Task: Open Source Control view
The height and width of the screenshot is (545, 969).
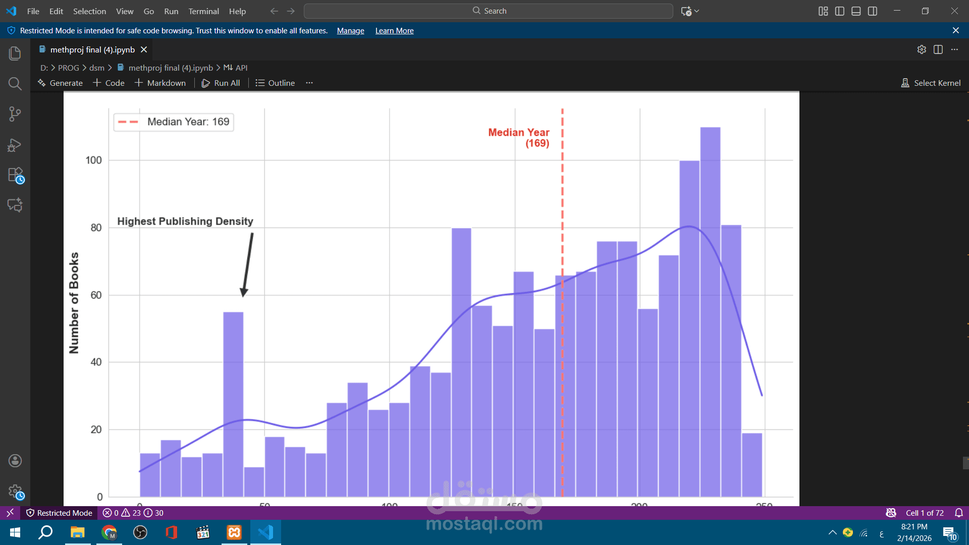Action: tap(15, 114)
